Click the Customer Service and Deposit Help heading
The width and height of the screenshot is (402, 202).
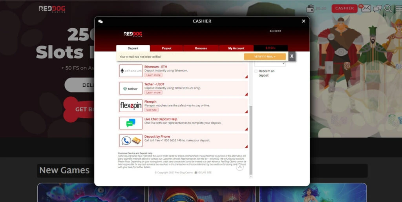tap(135, 153)
